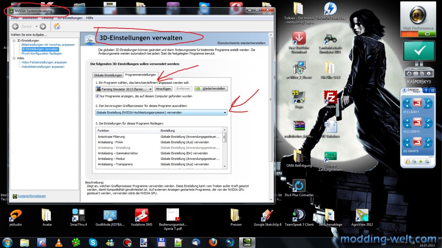Open the Datei menu
442x248 pixels.
coord(15,18)
